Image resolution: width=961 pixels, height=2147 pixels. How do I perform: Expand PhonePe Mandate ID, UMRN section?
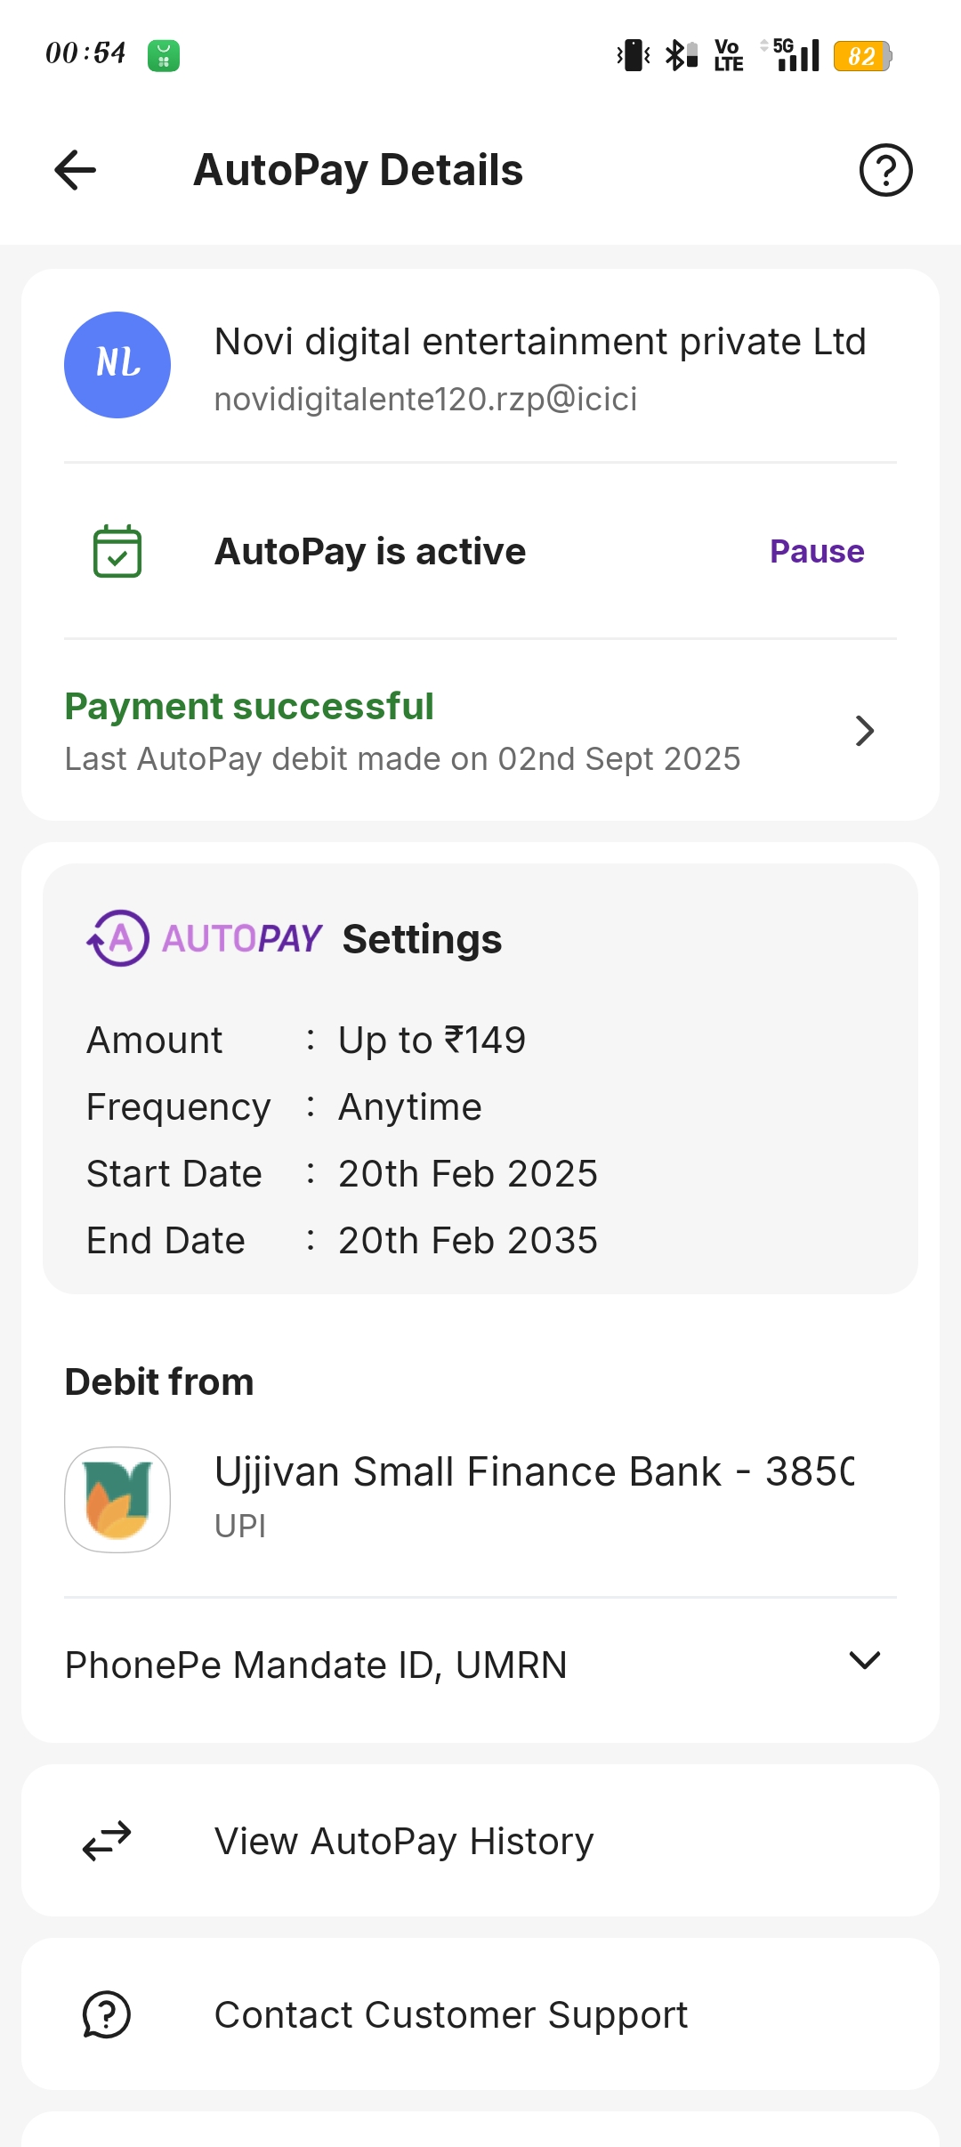864,1661
